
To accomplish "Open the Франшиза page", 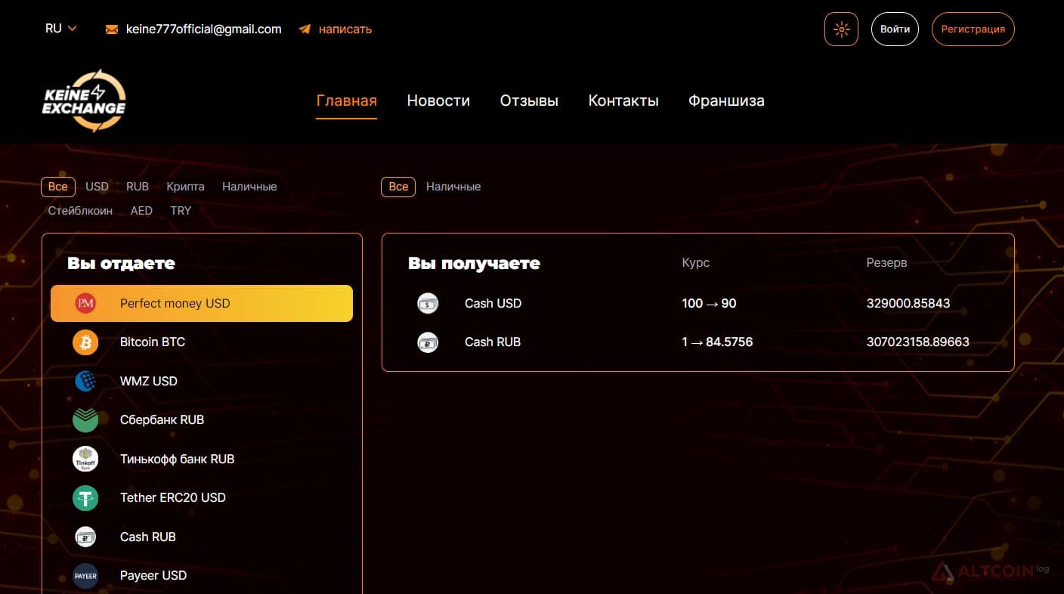I will [726, 101].
